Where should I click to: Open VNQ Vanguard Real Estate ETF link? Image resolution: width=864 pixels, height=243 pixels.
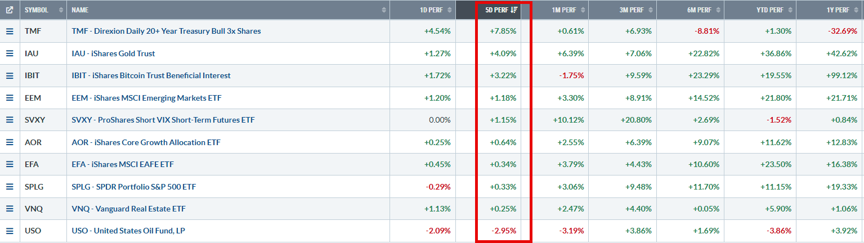136,209
